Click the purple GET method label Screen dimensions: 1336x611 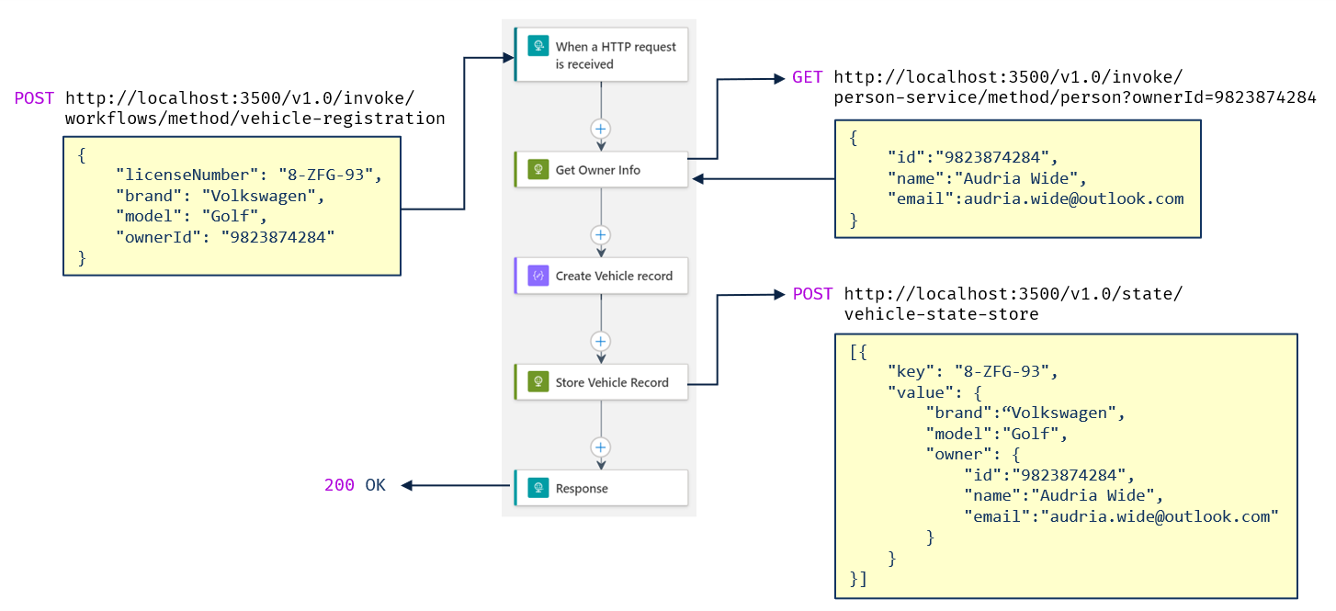point(808,77)
